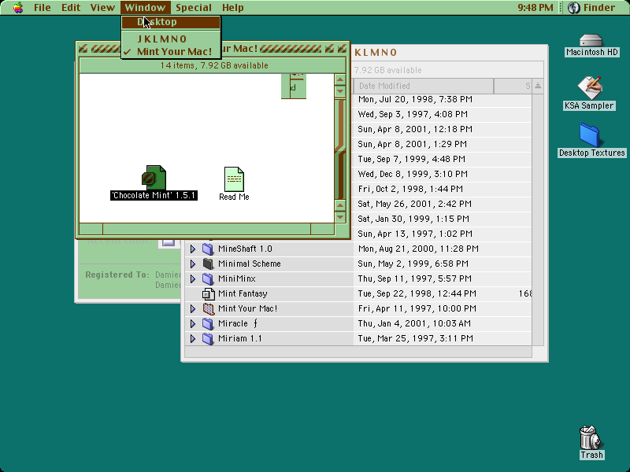Choose Desktop in the Window menu
This screenshot has width=630, height=472.
point(171,22)
